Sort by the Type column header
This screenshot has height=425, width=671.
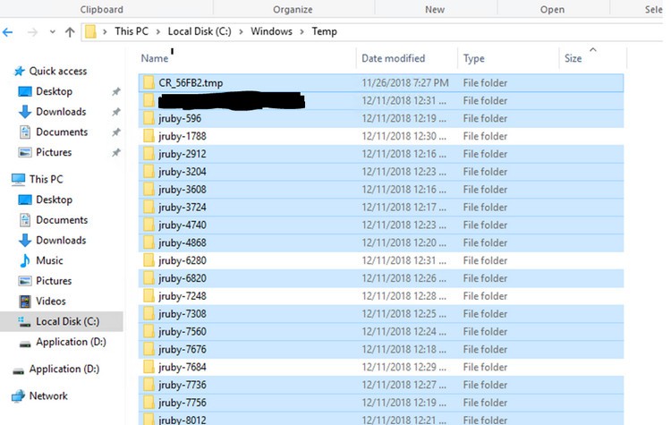[473, 58]
